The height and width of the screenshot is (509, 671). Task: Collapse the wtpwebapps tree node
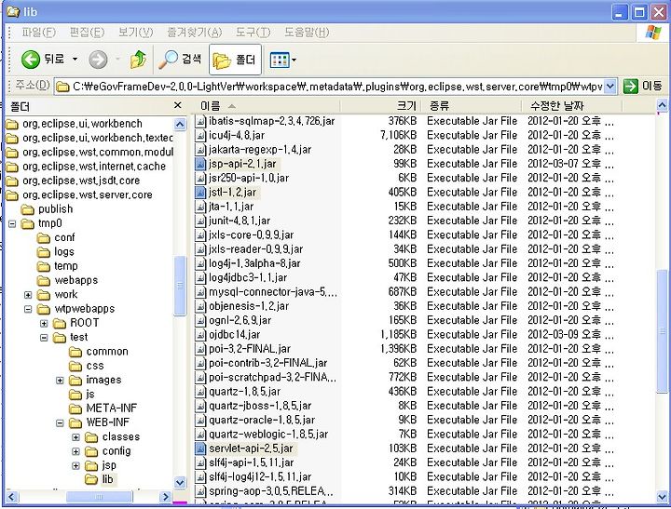click(x=28, y=309)
